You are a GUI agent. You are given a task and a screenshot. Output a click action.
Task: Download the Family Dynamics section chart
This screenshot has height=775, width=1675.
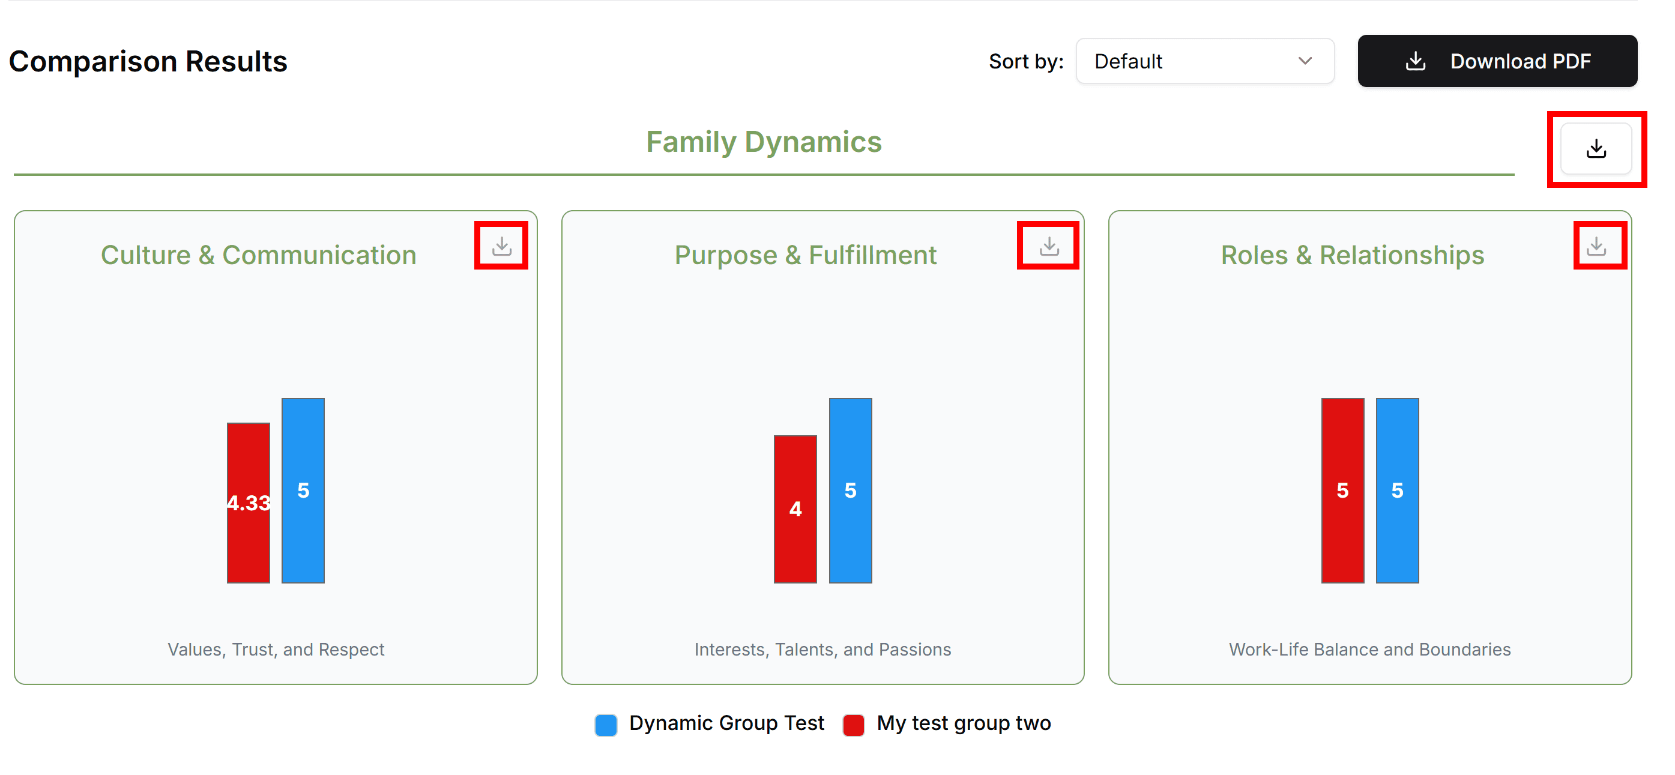pos(1596,149)
